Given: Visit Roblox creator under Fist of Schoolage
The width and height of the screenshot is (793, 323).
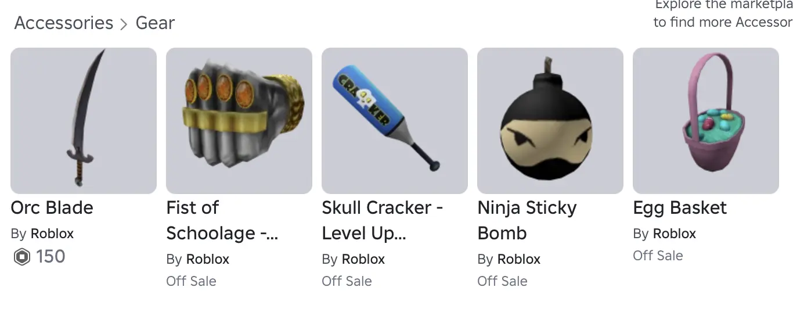Looking at the screenshot, I should (x=208, y=259).
